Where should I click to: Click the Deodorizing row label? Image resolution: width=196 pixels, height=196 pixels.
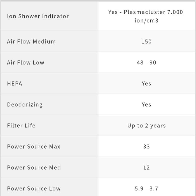pos(25,105)
